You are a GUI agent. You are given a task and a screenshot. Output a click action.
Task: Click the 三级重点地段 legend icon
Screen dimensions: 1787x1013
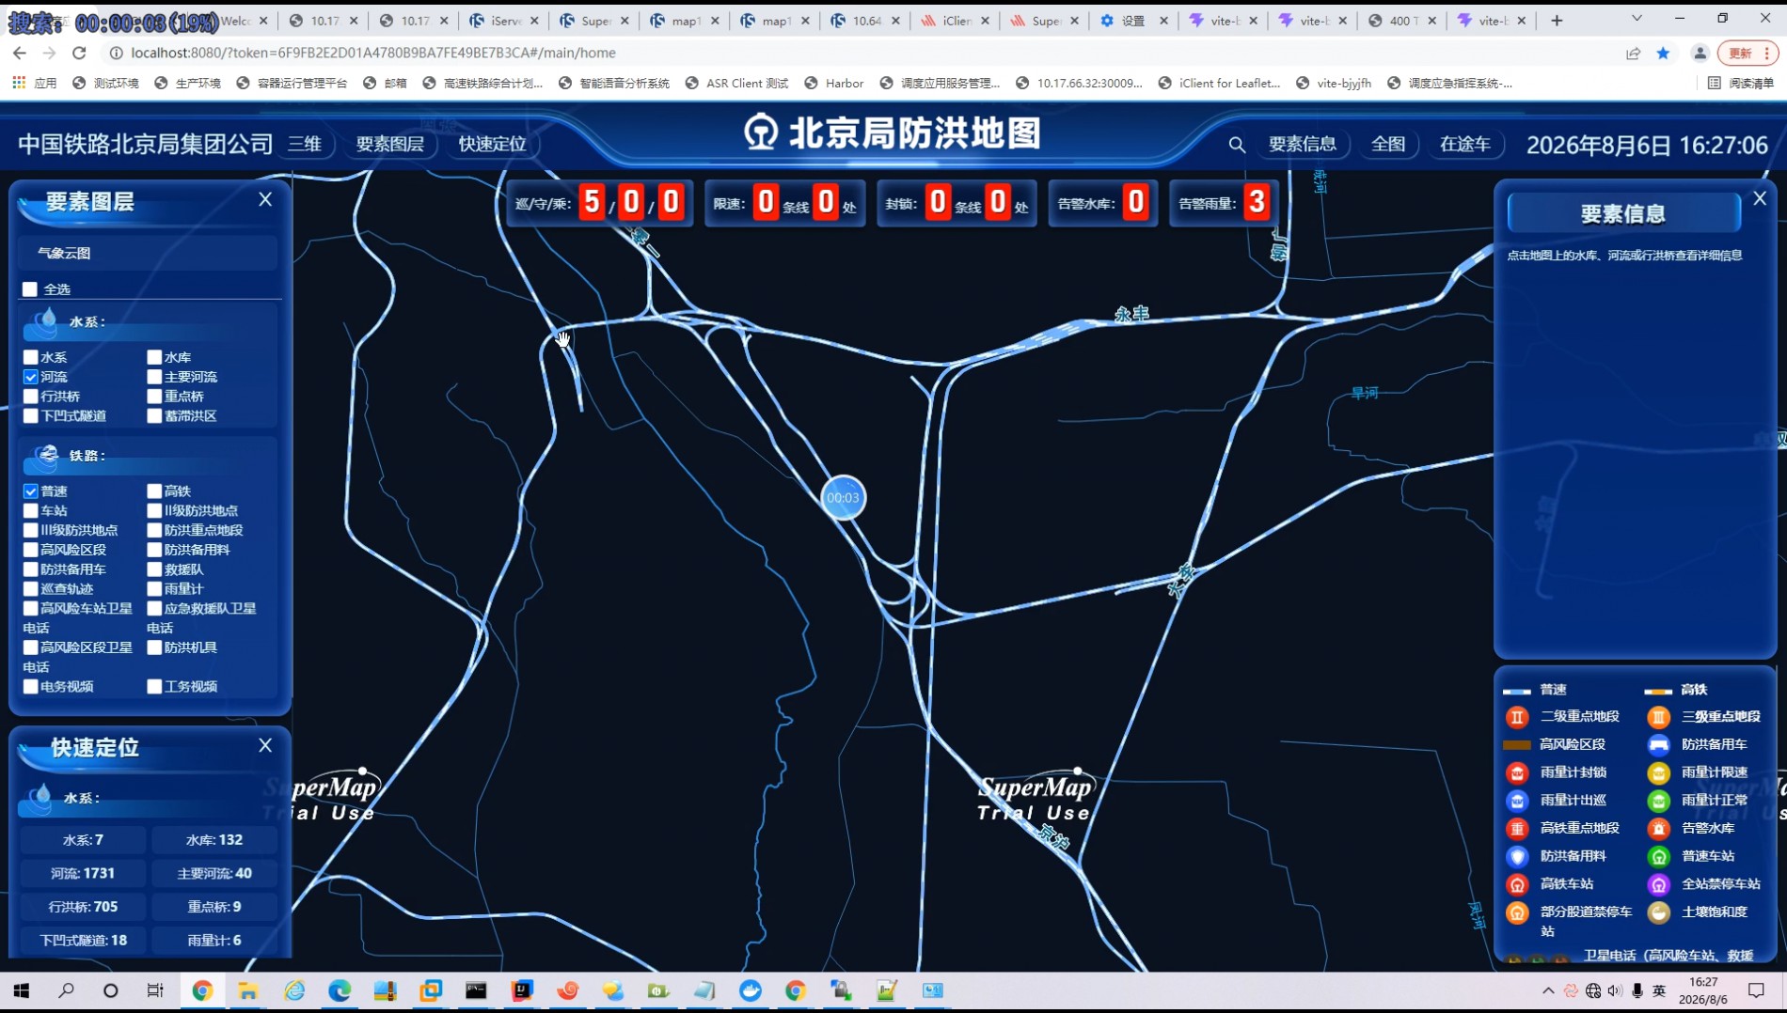pos(1658,717)
